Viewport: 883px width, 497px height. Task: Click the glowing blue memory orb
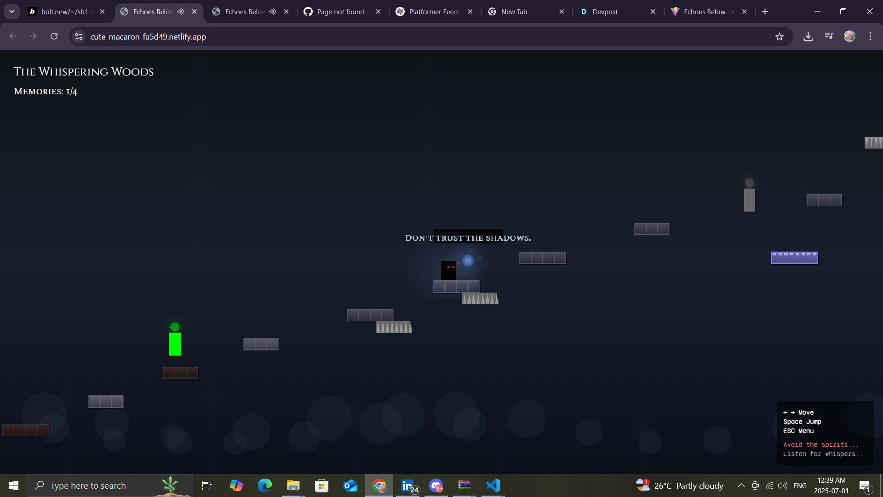click(x=468, y=261)
